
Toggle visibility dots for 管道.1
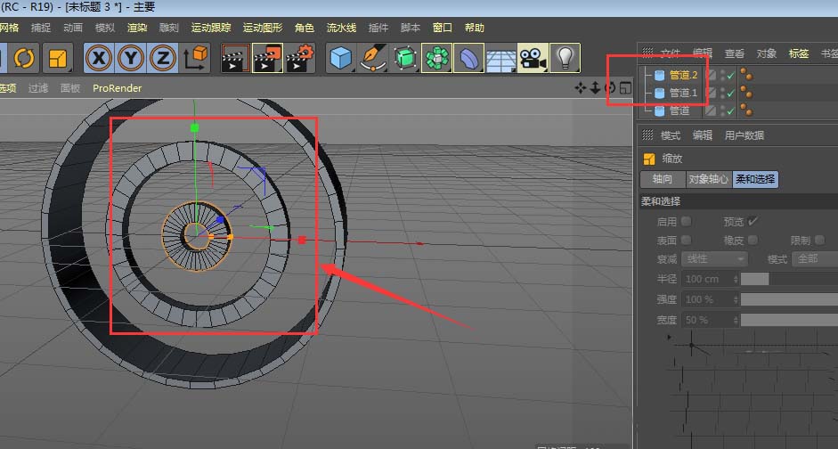pos(722,93)
